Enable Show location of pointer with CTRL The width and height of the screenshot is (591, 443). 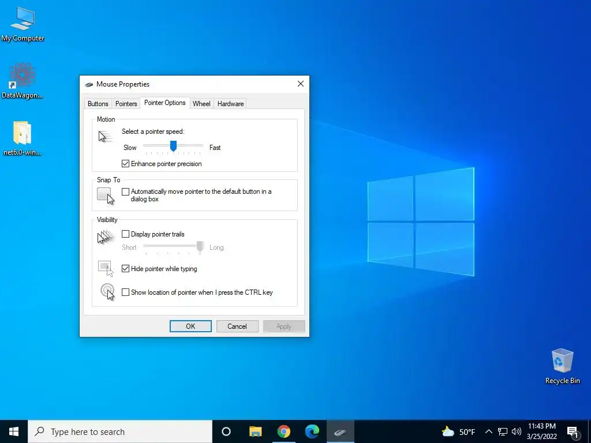click(125, 292)
